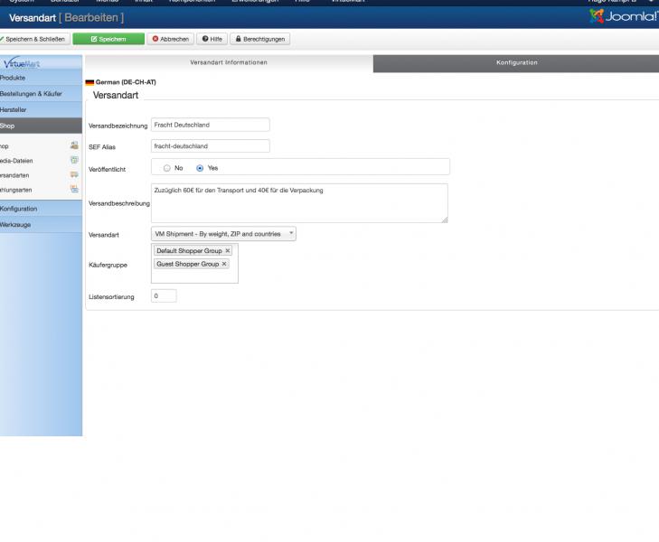Viewport: 659px width, 542px height.
Task: Click the Versandbezeichnung text field
Action: click(210, 125)
